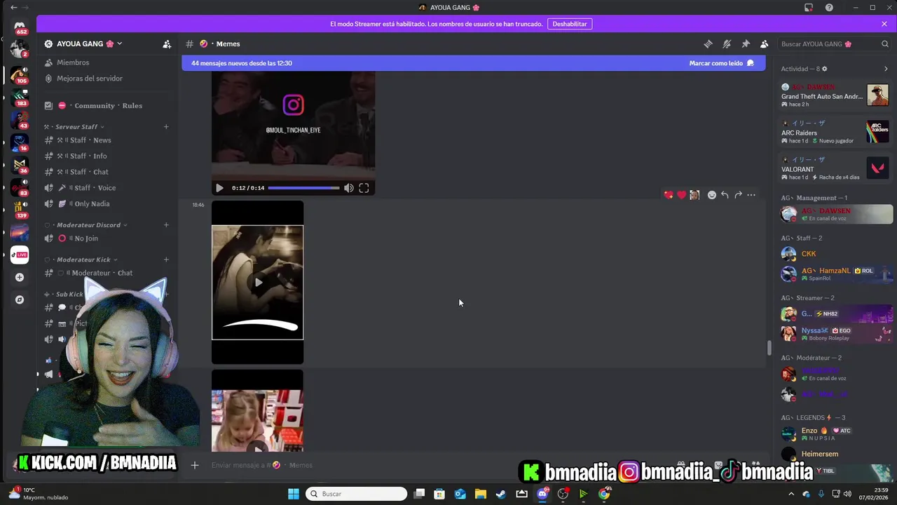Play the video with 0:12 / 0:14 timer
Viewport: 897px width, 505px height.
(219, 188)
